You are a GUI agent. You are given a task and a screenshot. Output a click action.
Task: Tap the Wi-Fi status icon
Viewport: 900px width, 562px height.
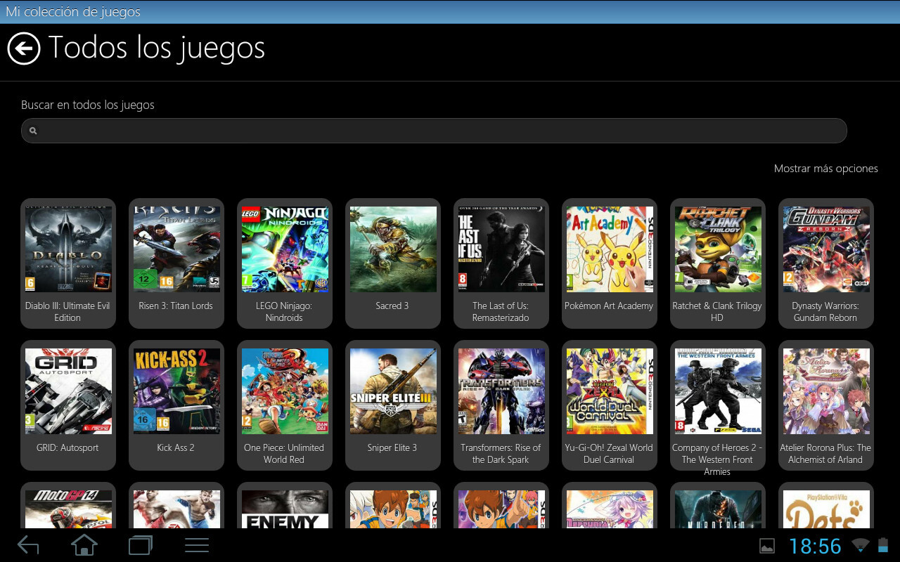click(x=860, y=546)
